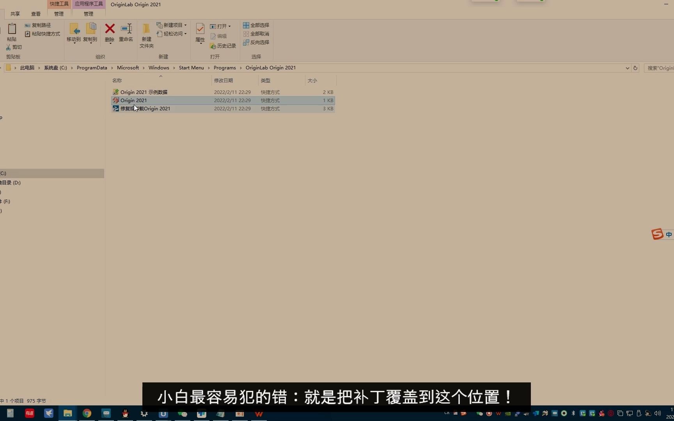Open the address bar history dropdown arrow
The width and height of the screenshot is (674, 421).
627,68
